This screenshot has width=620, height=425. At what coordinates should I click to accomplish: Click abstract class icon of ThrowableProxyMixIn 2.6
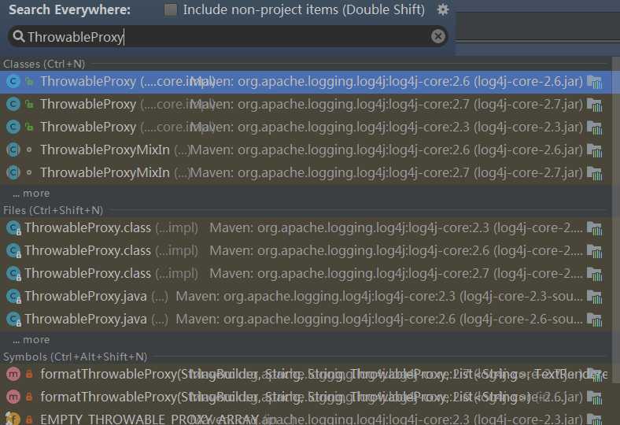tap(13, 150)
